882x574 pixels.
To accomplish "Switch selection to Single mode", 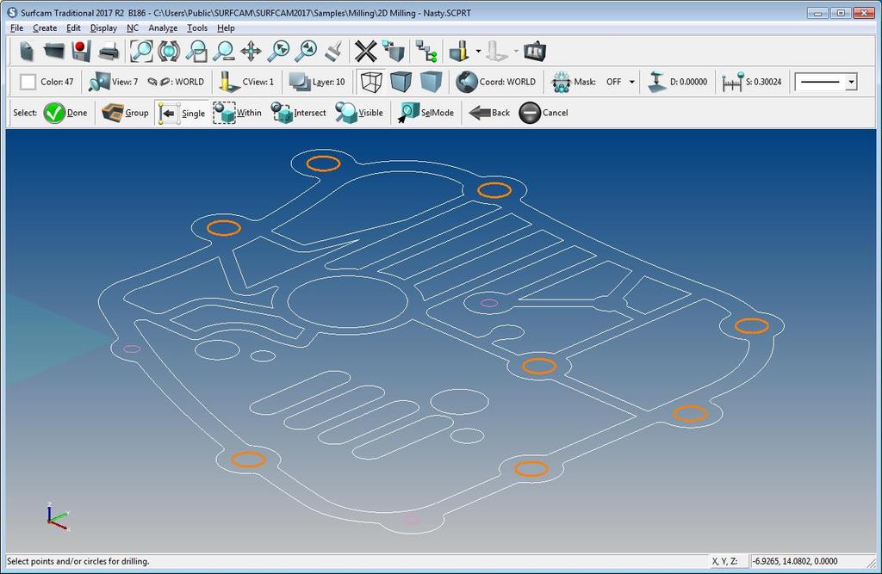I will [x=182, y=113].
